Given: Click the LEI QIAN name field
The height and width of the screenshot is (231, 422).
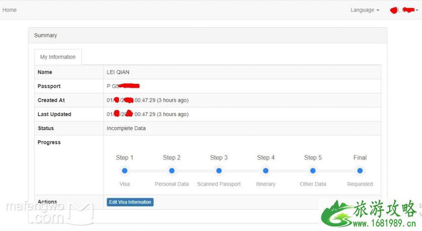Looking at the screenshot, I should pyautogui.click(x=118, y=72).
